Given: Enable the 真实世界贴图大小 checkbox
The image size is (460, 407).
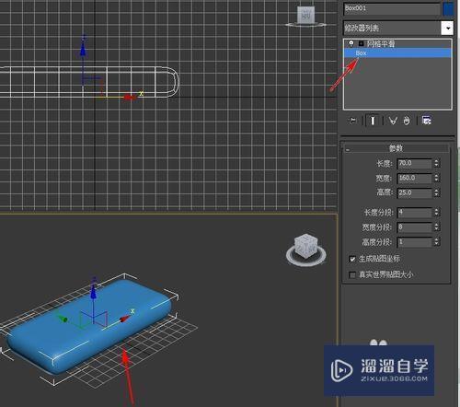Looking at the screenshot, I should [x=352, y=274].
